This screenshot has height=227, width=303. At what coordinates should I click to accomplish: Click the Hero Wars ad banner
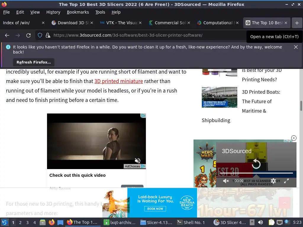[x=204, y=163]
